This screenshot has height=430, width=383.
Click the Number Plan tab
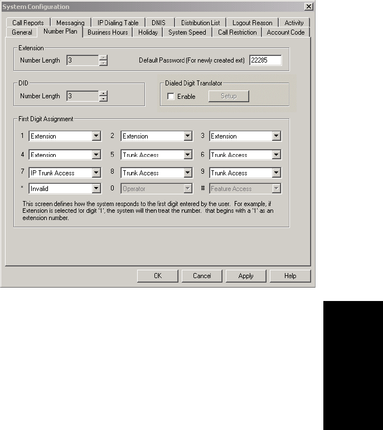tap(60, 31)
